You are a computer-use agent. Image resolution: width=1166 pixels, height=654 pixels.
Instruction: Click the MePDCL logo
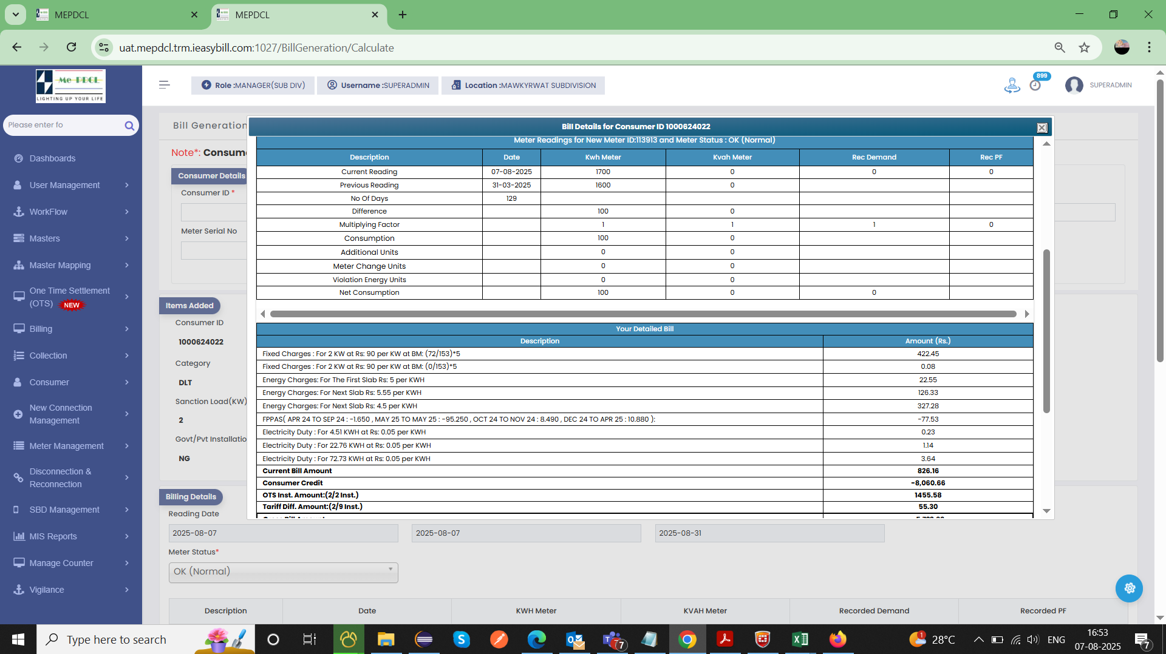coord(70,86)
